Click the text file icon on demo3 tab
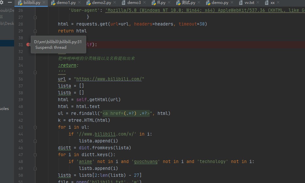 point(124,3)
